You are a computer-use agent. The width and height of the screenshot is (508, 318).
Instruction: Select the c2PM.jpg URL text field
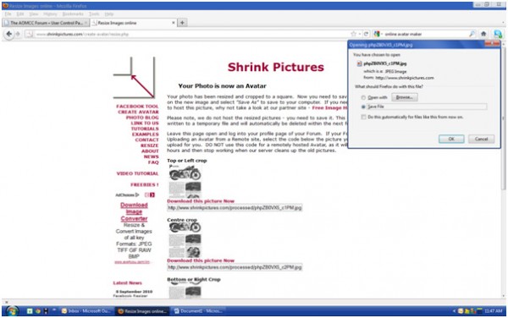pyautogui.click(x=235, y=267)
